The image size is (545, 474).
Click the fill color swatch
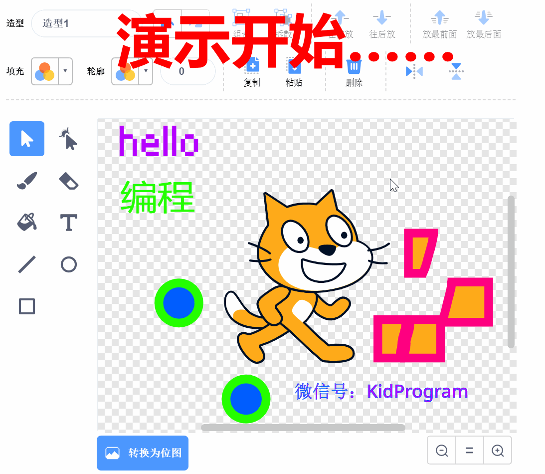[45, 71]
